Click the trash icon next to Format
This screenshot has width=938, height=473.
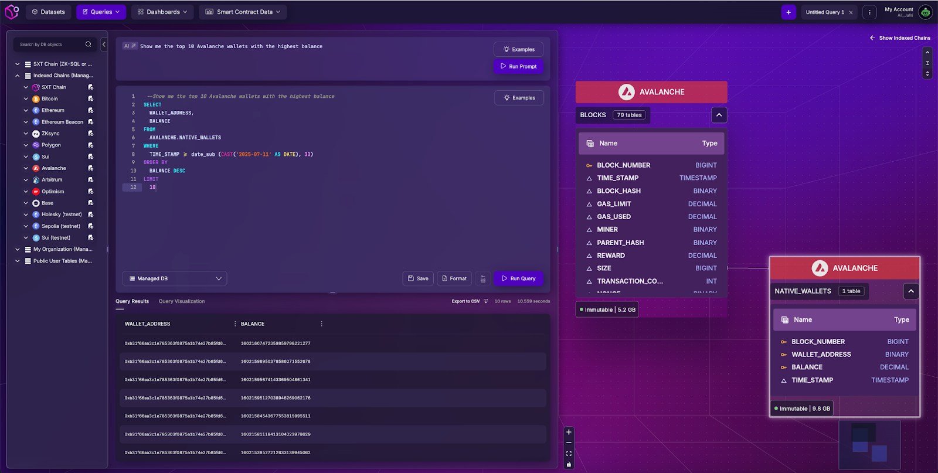pos(483,279)
